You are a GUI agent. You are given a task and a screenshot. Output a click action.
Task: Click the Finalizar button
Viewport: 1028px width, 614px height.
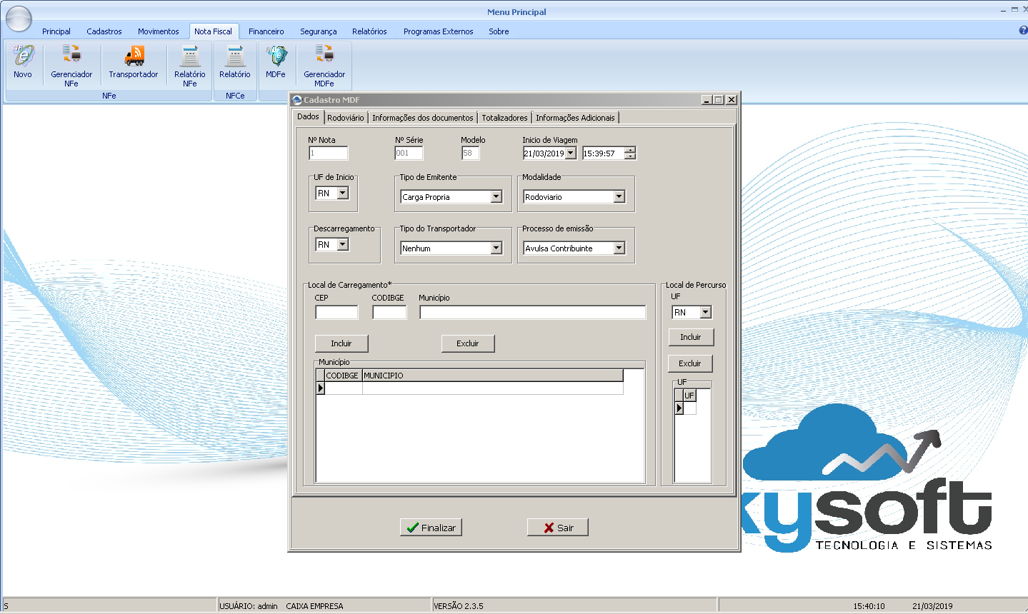pyautogui.click(x=431, y=528)
